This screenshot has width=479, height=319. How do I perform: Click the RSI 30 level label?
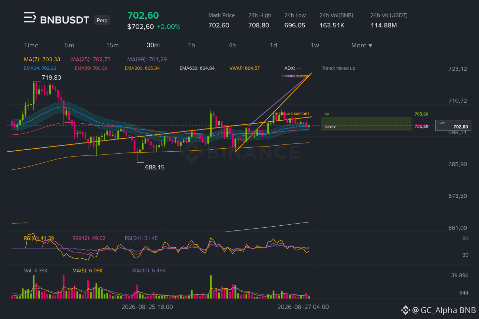[x=465, y=255]
